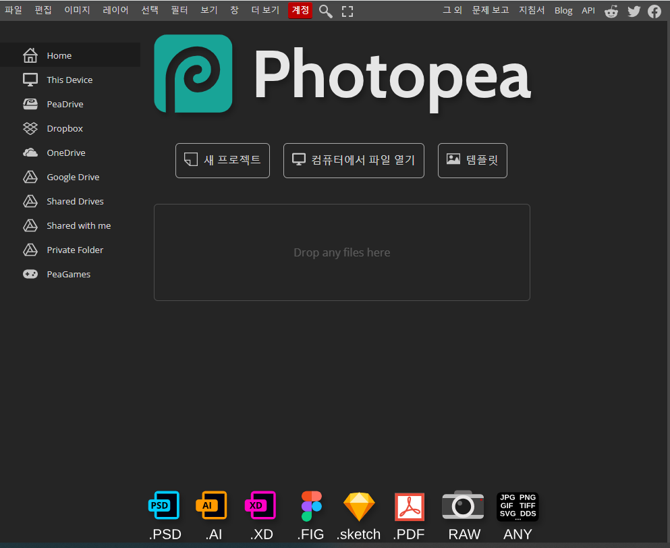The image size is (670, 548).
Task: Click the Home house icon
Action: [30, 55]
